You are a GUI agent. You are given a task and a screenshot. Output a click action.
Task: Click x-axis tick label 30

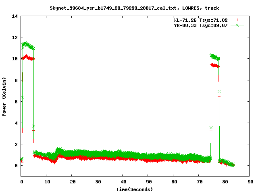coord(98,182)
